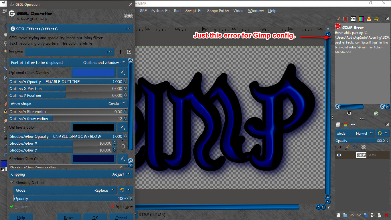Pick Shadow/Glow Color with eyedropper
This screenshot has width=391, height=220.
pyautogui.click(x=123, y=159)
